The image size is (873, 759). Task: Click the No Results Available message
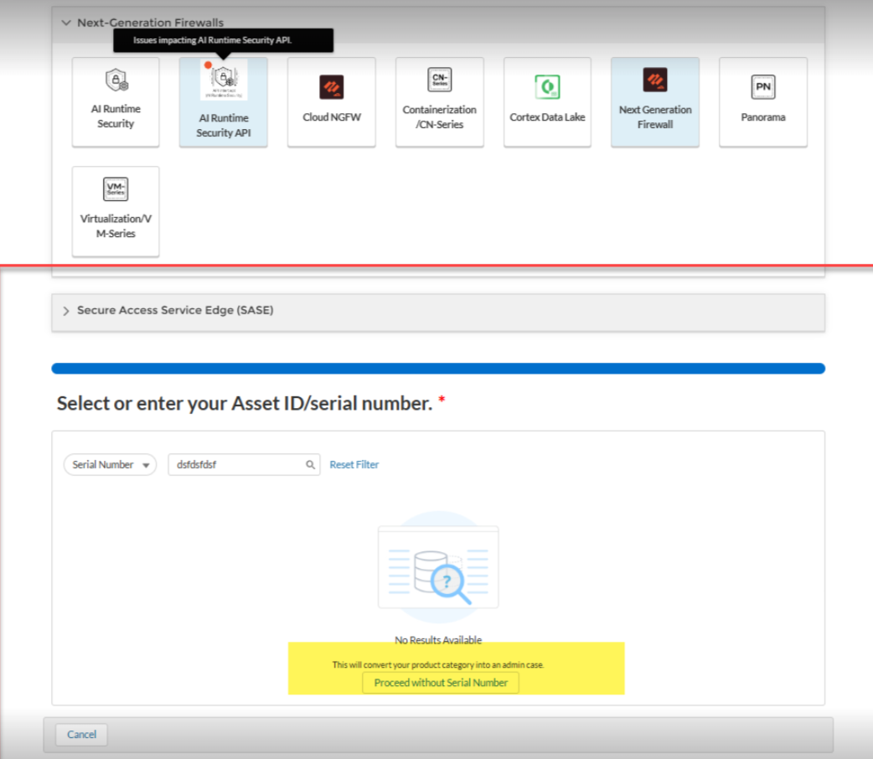point(438,640)
